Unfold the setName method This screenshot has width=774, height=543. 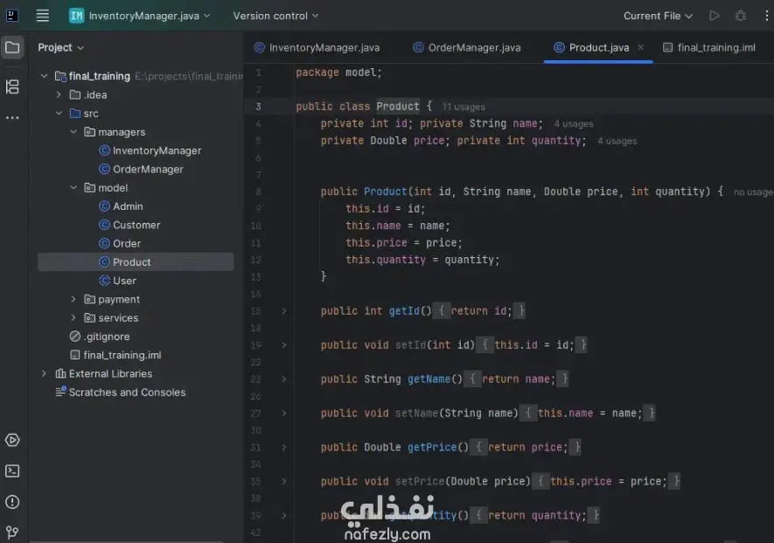284,414
